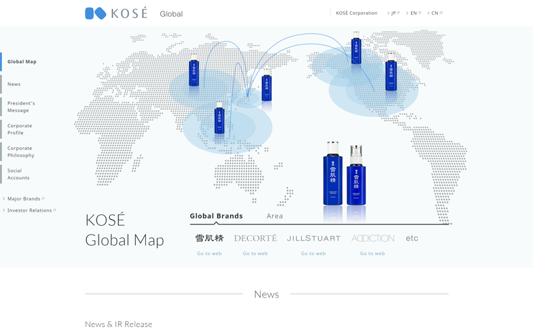533x333 pixels.
Task: Click the News & IR Release heading
Action: click(x=119, y=324)
